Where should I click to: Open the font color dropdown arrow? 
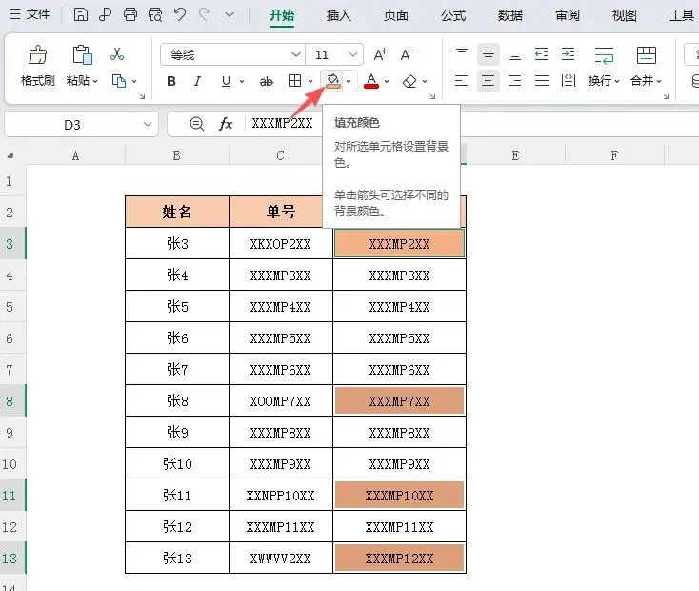pyautogui.click(x=387, y=81)
